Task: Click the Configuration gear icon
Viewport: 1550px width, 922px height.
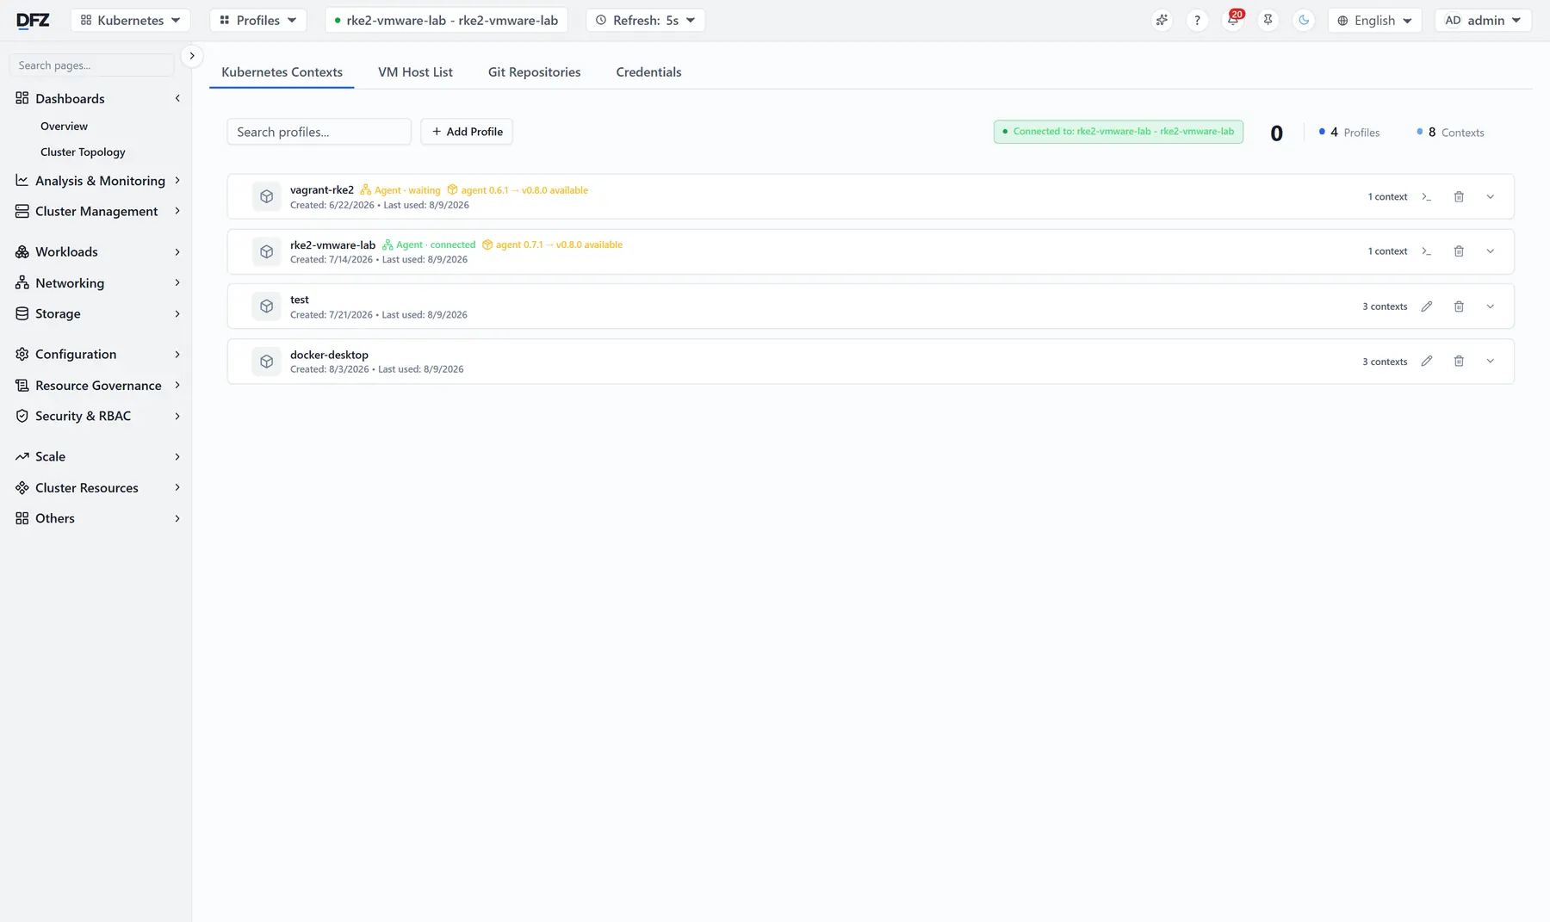Action: coord(22,355)
